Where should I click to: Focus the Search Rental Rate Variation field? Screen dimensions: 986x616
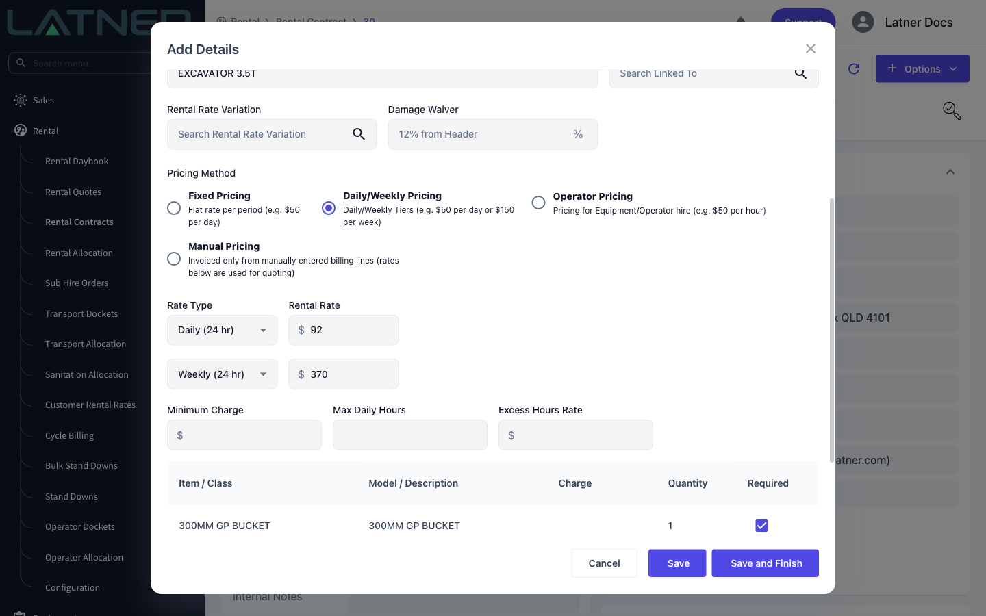pyautogui.click(x=272, y=134)
